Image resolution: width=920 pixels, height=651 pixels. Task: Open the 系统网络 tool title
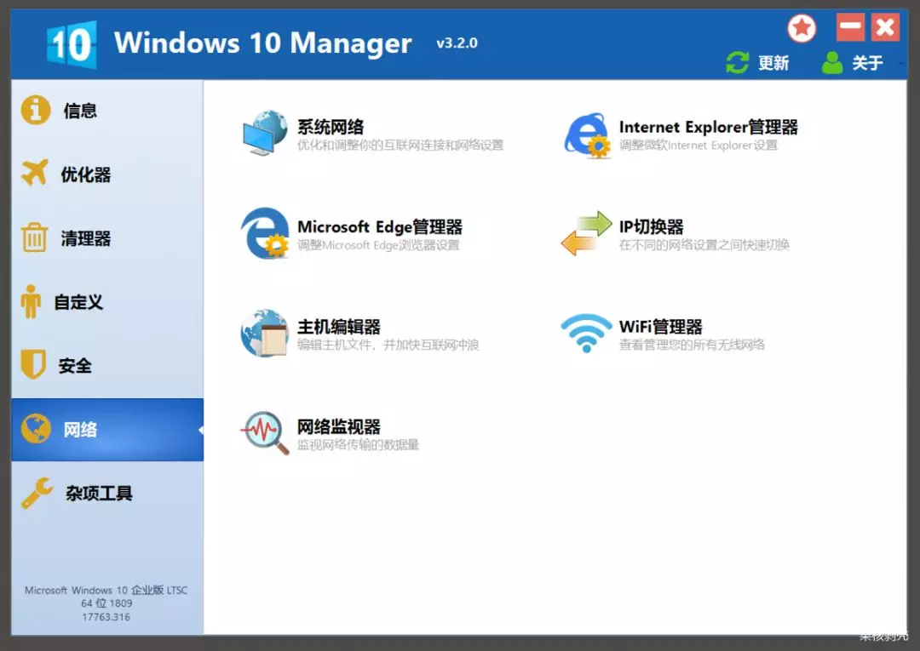[331, 127]
